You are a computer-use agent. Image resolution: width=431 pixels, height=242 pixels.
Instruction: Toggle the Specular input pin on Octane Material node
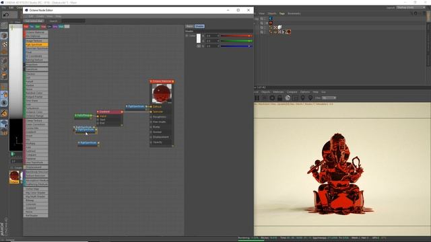[x=151, y=112]
